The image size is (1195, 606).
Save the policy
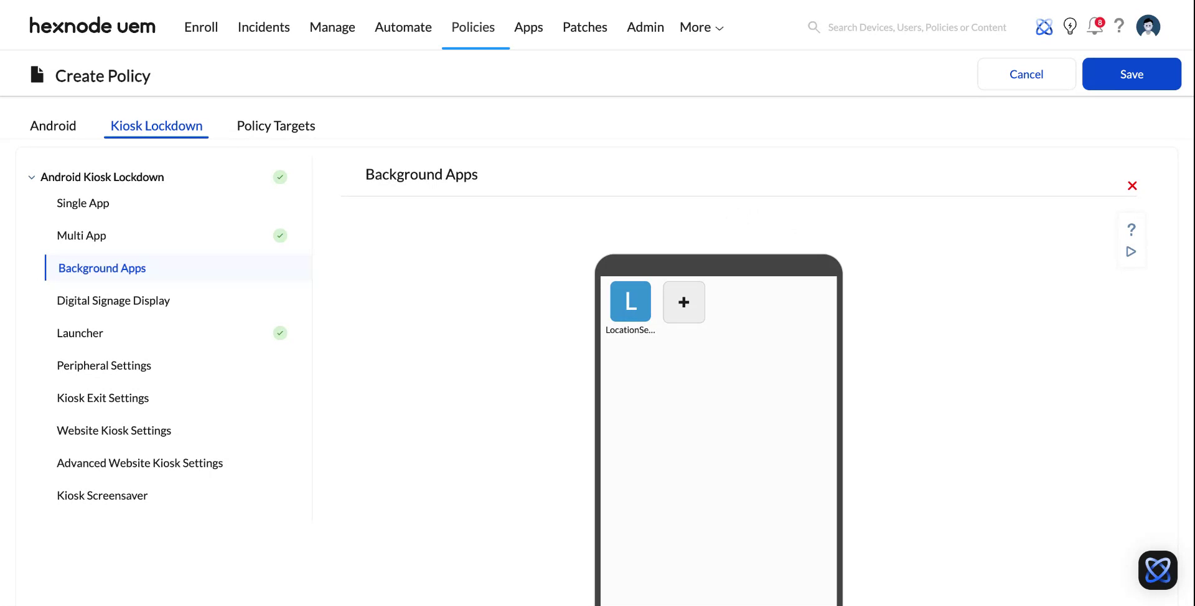(1131, 73)
